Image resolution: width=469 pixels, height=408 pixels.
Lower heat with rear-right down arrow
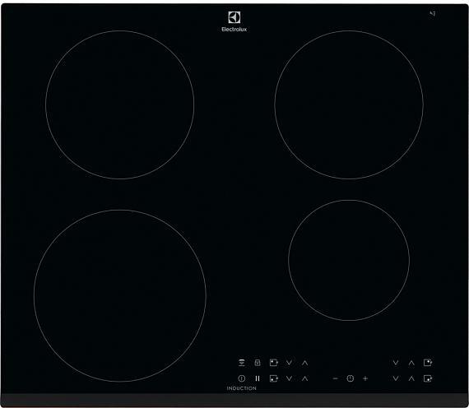tap(396, 363)
